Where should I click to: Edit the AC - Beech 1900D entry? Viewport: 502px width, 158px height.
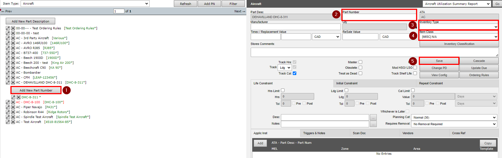coord(8,58)
